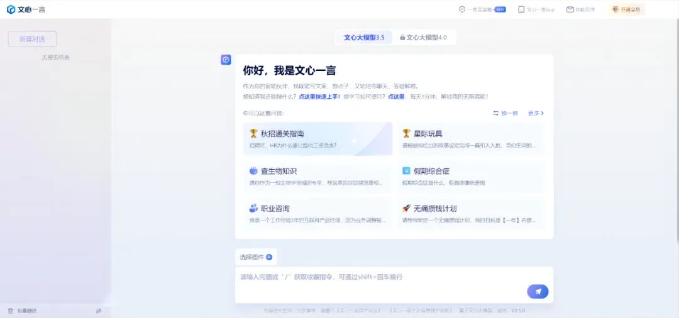679x318 pixels.
Task: Refresh suggestions with 换一换
Action: pos(505,113)
